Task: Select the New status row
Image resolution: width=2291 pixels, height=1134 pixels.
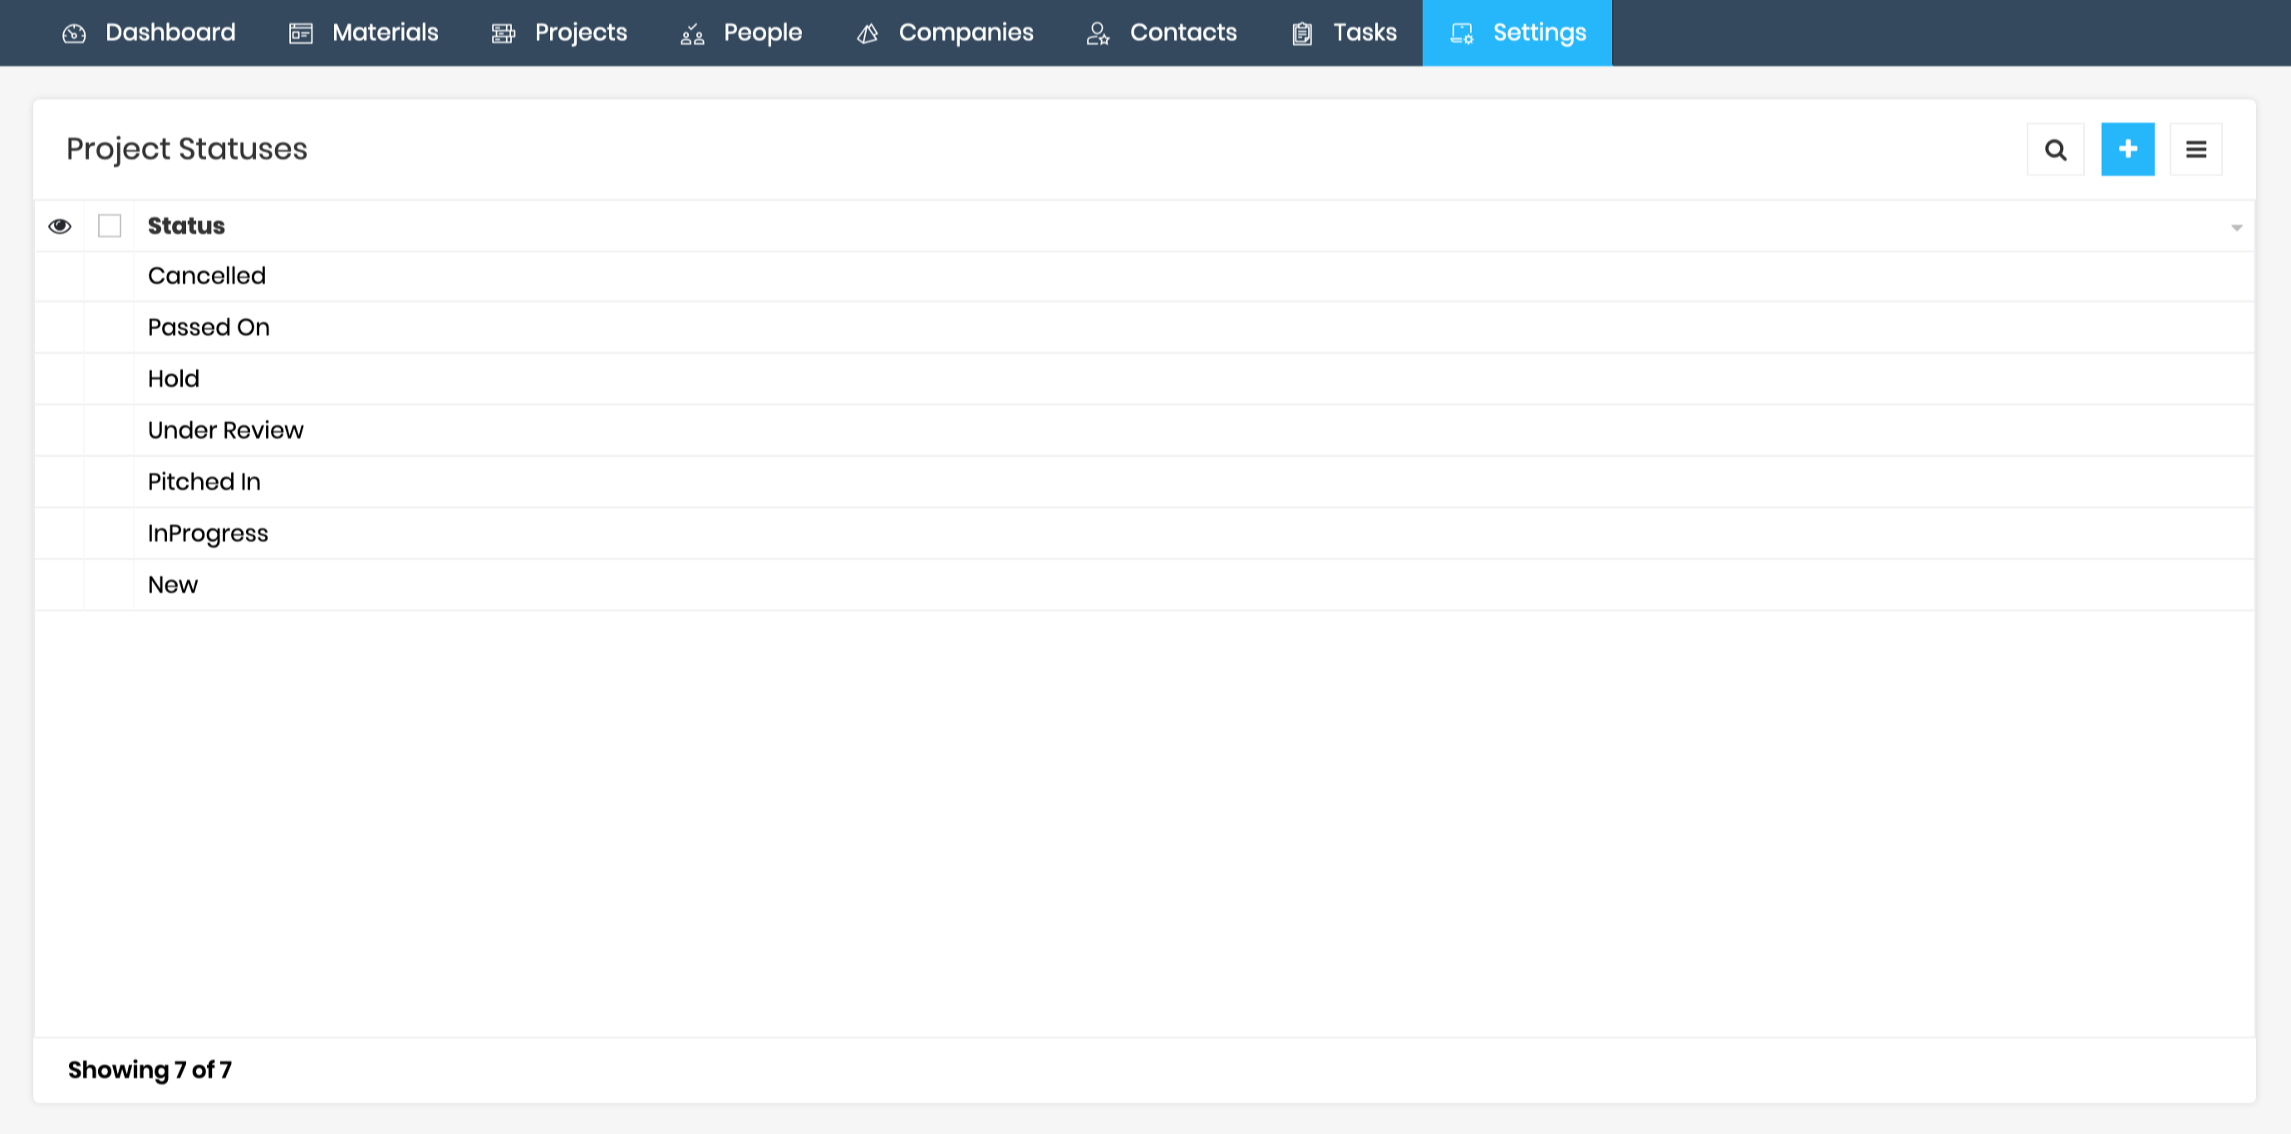Action: click(1143, 587)
